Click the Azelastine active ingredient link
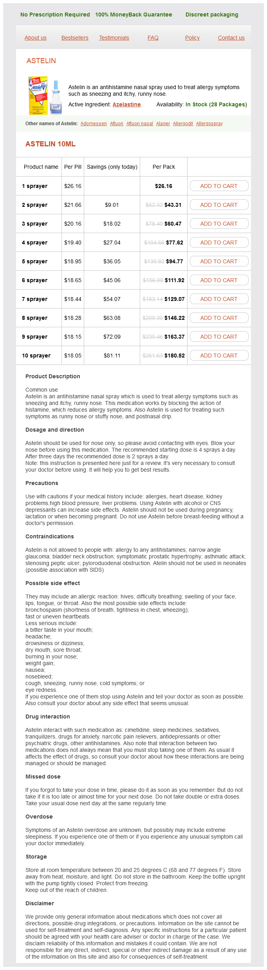This screenshot has width=267, height=970. click(126, 104)
